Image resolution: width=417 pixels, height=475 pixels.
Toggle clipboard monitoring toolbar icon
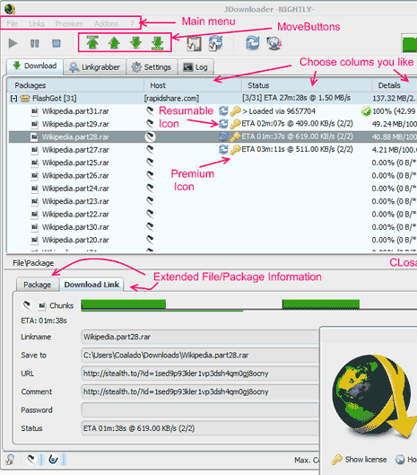194,43
